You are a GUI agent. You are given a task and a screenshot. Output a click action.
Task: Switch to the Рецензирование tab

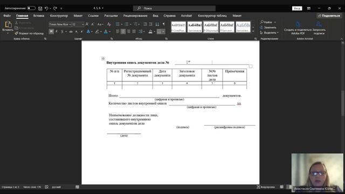(x=135, y=16)
